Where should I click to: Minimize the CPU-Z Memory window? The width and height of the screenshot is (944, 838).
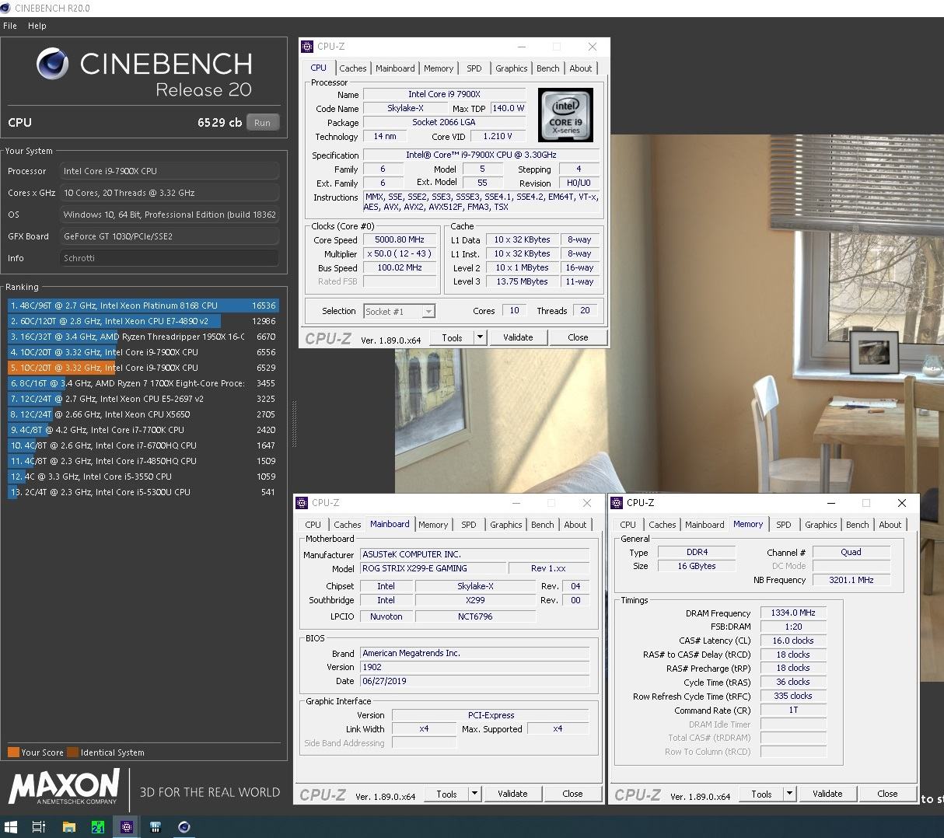[830, 503]
